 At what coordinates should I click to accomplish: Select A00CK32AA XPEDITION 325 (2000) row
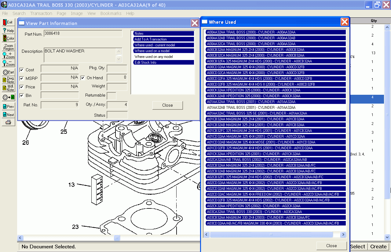(x=276, y=90)
